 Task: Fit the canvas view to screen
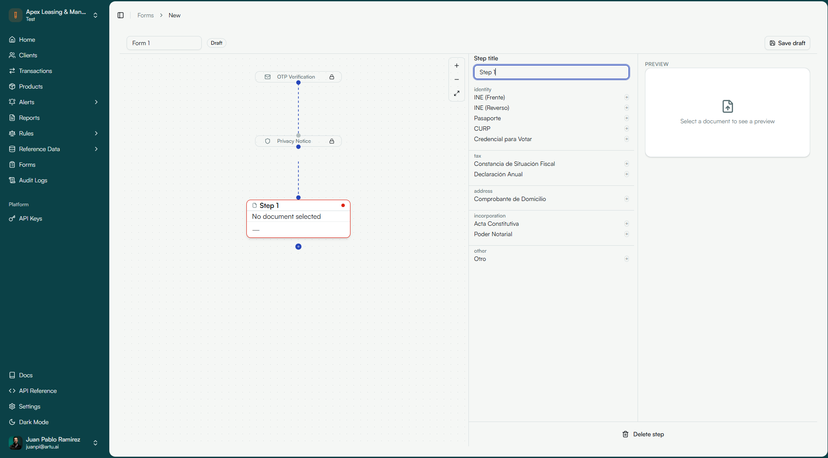[457, 93]
